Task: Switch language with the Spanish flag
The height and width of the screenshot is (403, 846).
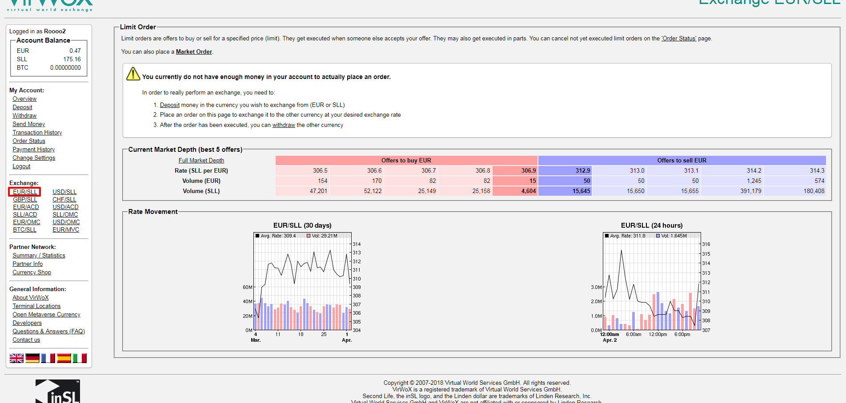Action: pyautogui.click(x=64, y=358)
